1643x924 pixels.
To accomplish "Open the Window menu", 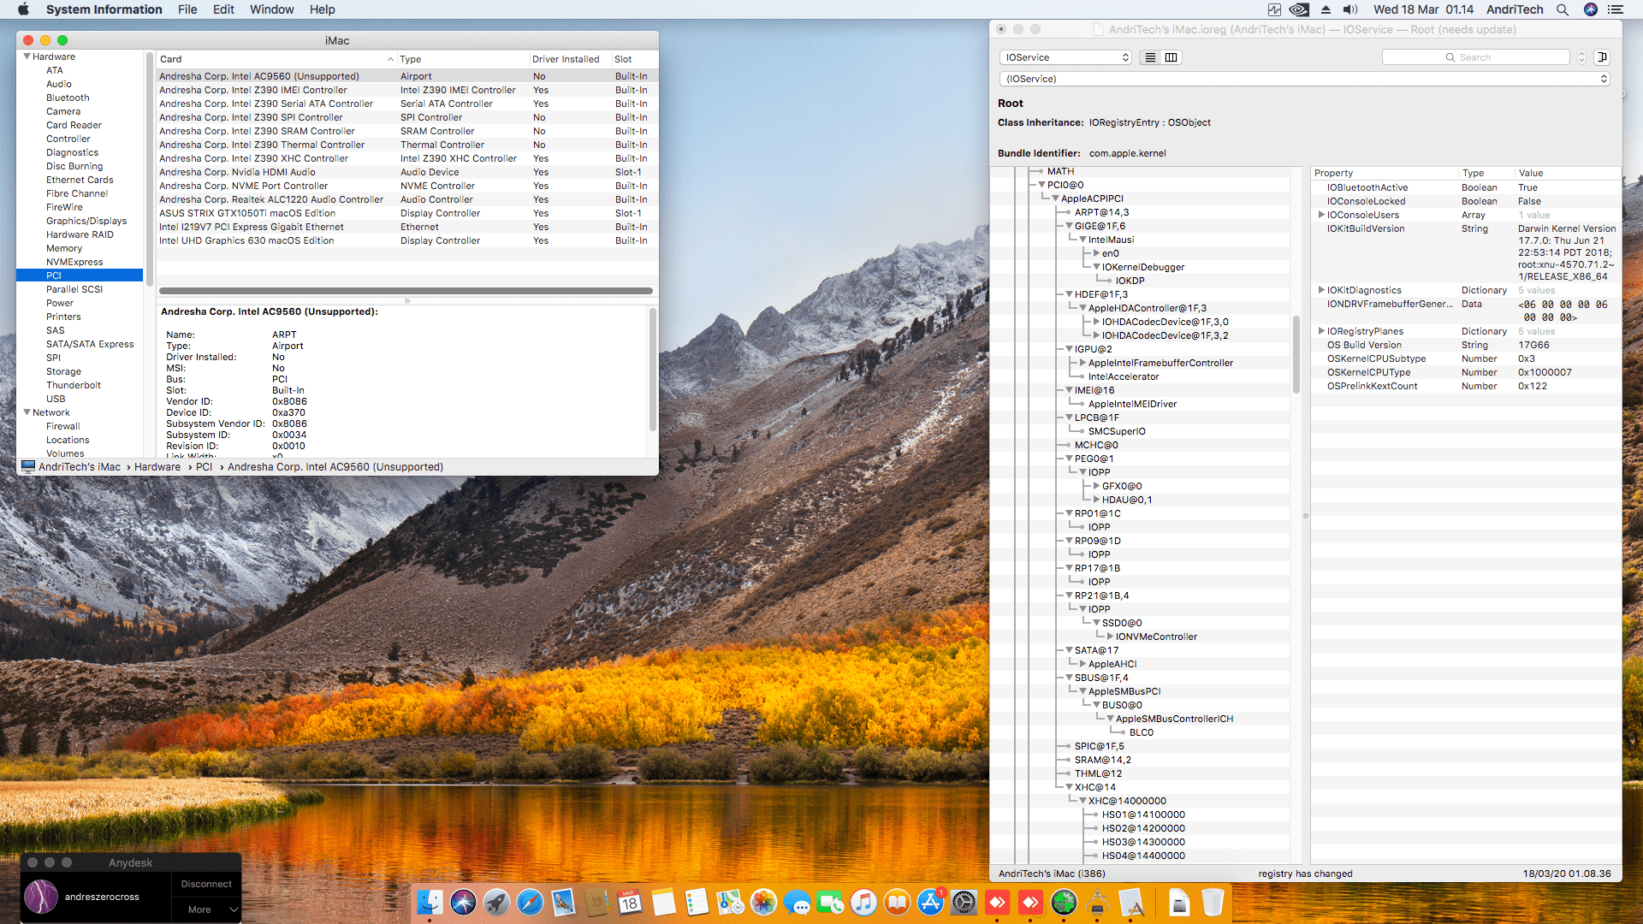I will 271,9.
